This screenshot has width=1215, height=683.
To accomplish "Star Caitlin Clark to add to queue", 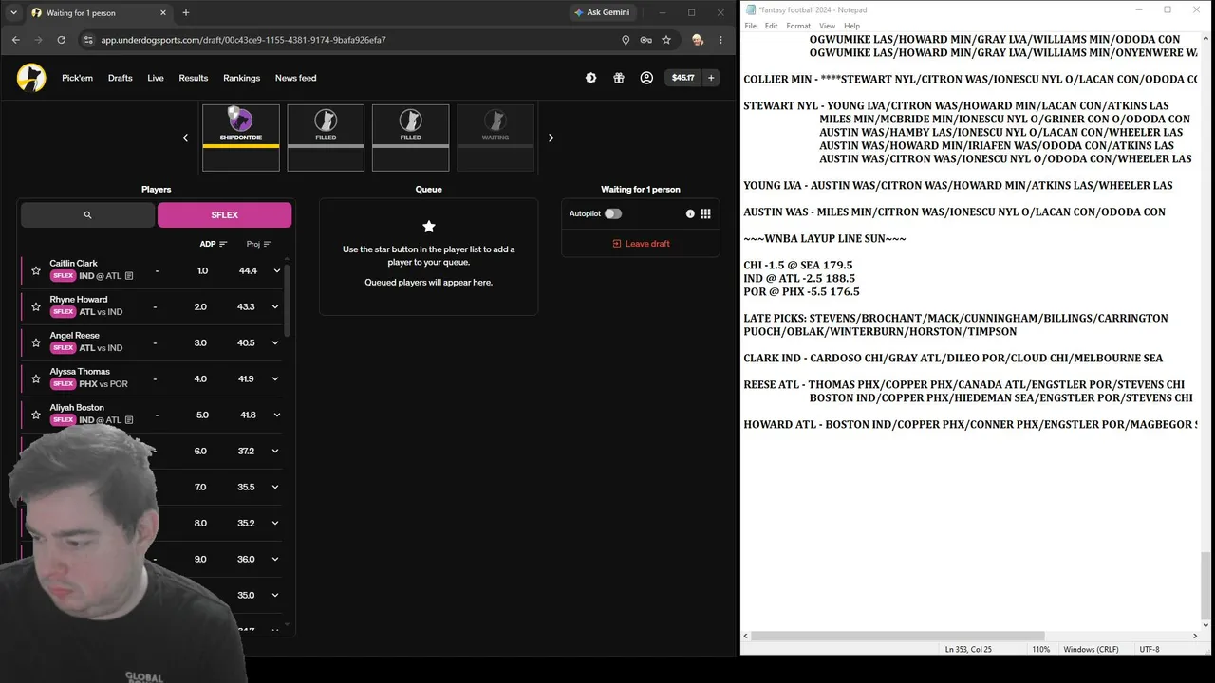I will [36, 270].
